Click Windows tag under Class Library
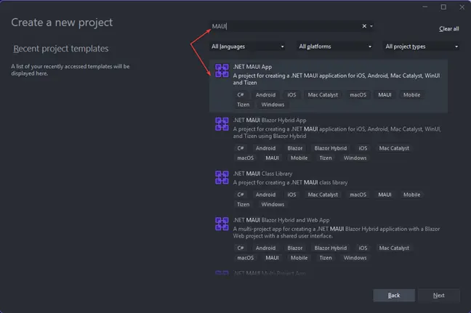The image size is (471, 313). (x=273, y=204)
